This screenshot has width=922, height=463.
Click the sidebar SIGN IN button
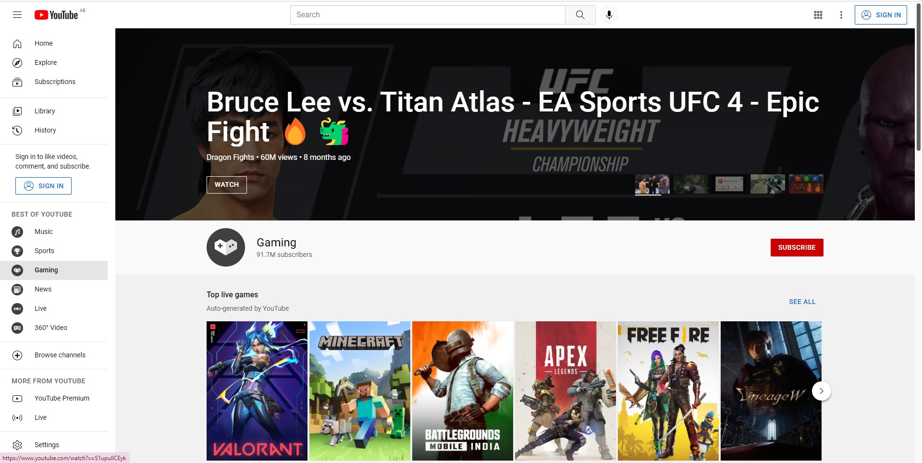[43, 186]
